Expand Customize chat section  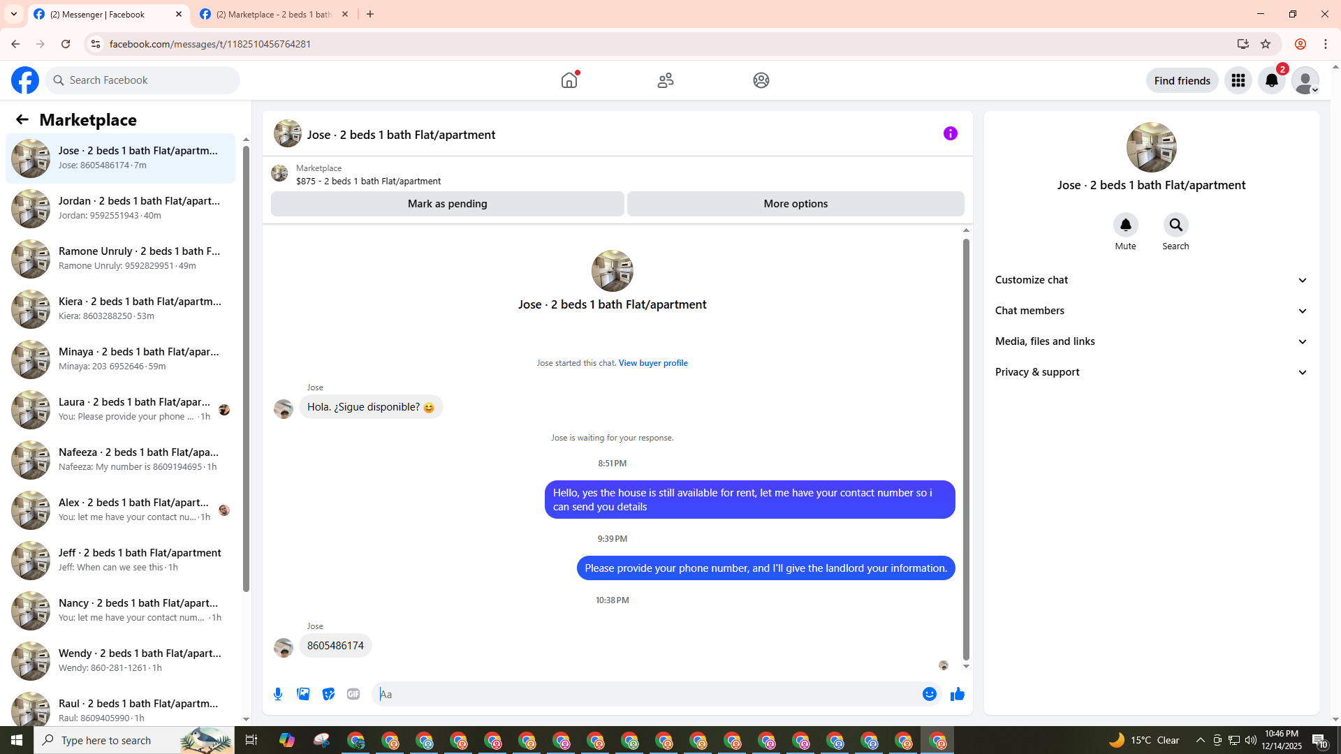pyautogui.click(x=1151, y=280)
